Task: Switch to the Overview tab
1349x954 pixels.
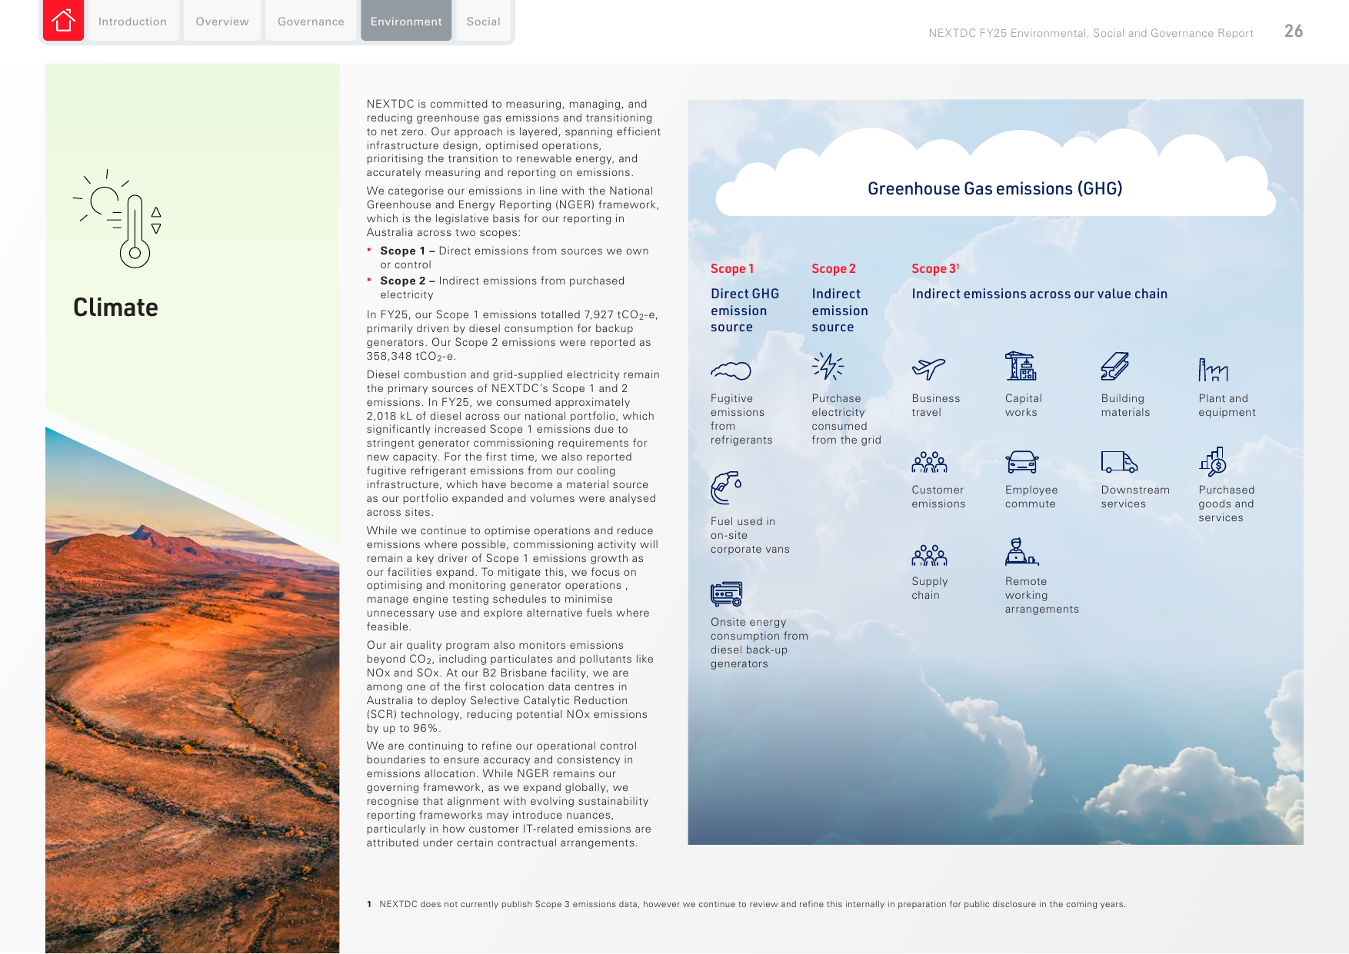Action: click(x=222, y=21)
